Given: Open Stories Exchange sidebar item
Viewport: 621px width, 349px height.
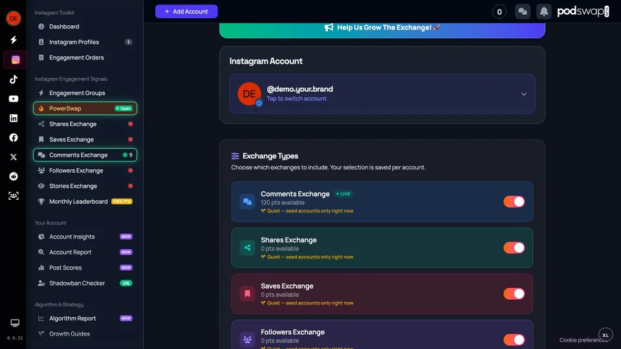Looking at the screenshot, I should tap(85, 186).
